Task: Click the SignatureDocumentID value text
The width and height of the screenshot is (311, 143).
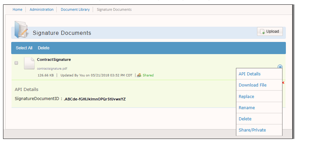Action: [x=95, y=99]
